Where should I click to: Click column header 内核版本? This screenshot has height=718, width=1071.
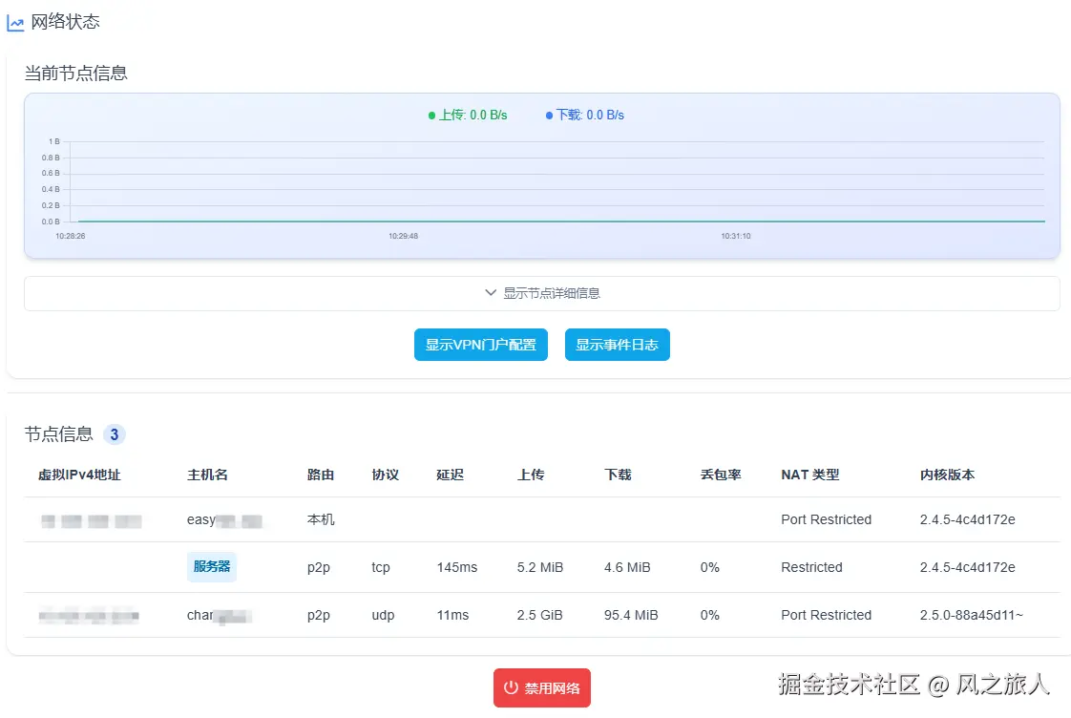(947, 475)
